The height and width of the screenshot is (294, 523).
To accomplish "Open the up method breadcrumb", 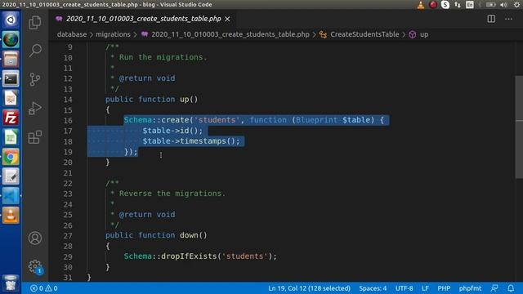I will tap(424, 34).
